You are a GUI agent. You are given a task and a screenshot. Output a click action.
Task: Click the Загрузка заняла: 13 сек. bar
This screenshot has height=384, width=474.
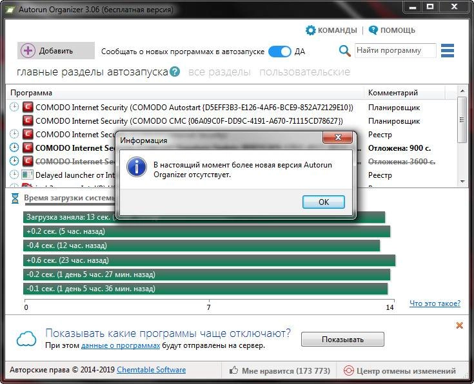tap(204, 217)
